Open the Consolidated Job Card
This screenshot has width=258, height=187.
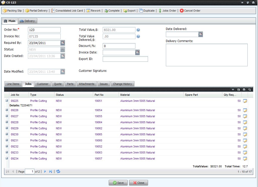(67, 11)
